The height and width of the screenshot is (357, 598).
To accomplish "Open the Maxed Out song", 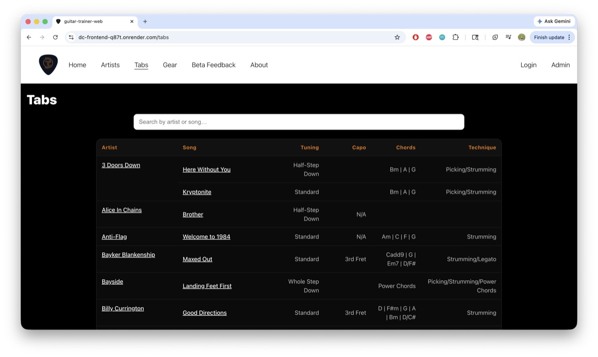I will (197, 259).
